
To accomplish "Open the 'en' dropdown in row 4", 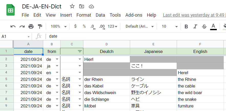I will point(57,73).
